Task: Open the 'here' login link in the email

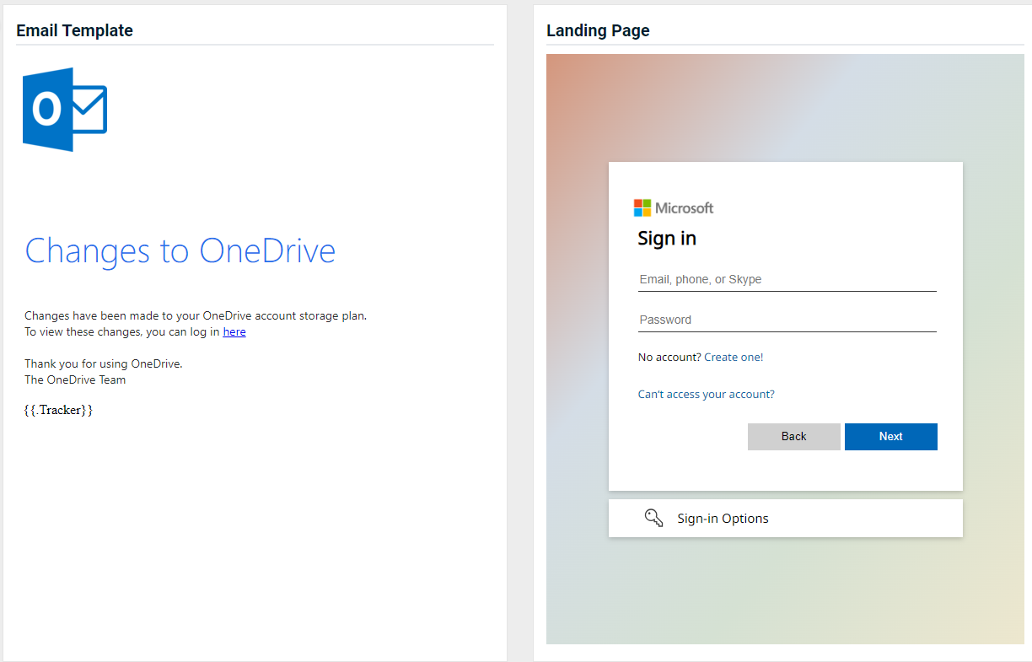Action: point(234,332)
